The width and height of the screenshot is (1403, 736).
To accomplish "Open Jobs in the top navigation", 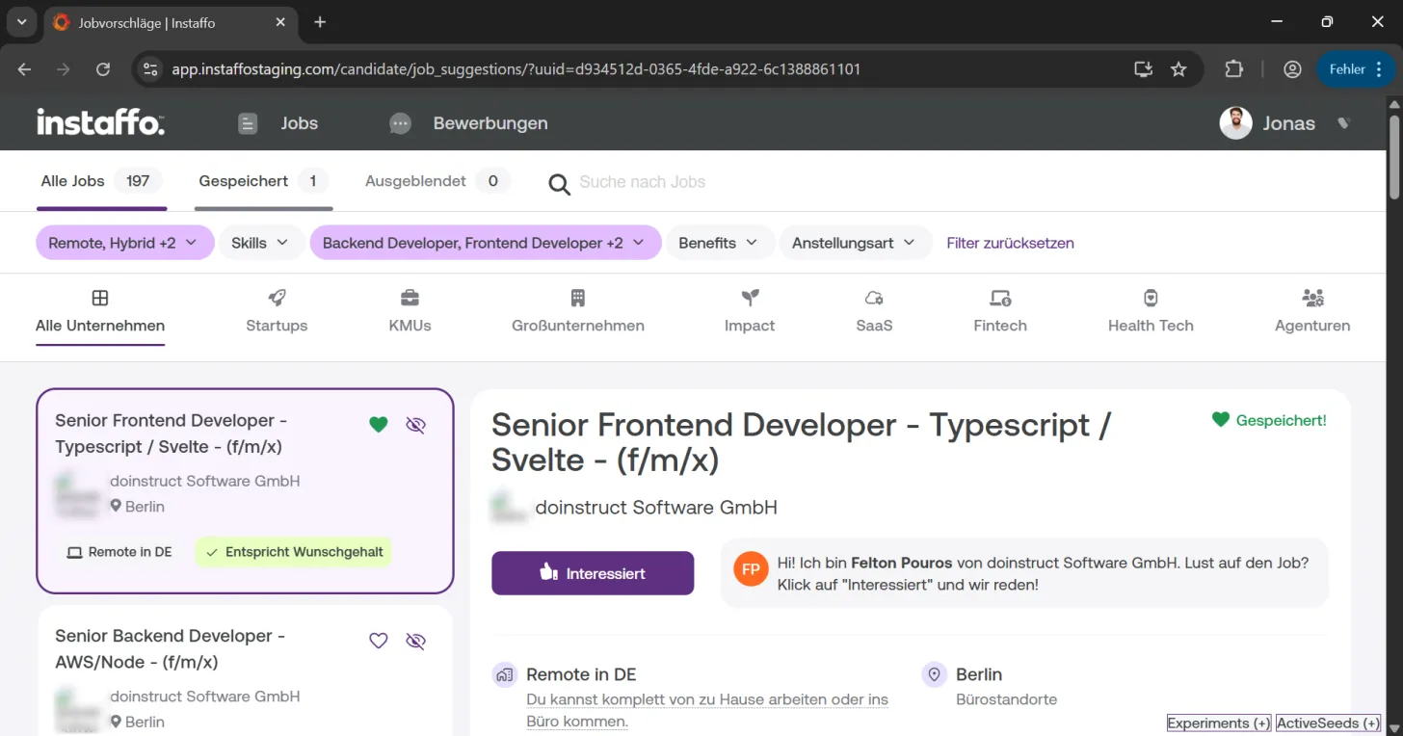I will [x=300, y=123].
